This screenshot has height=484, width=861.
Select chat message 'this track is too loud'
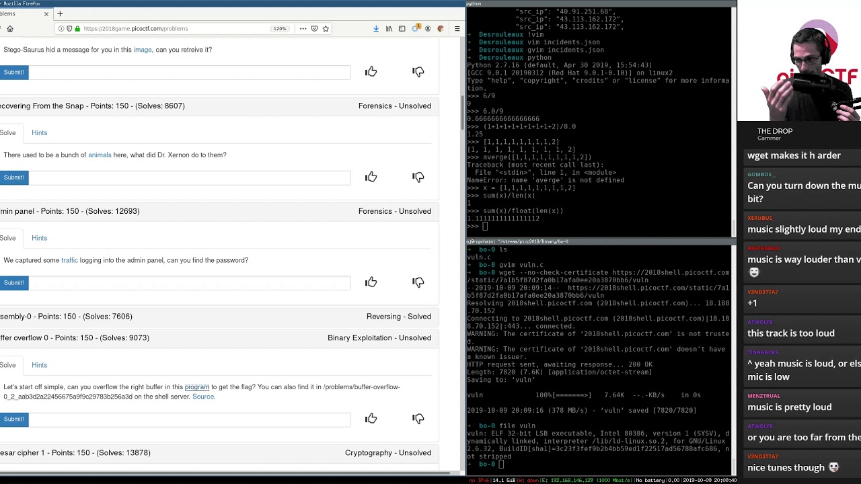coord(791,333)
